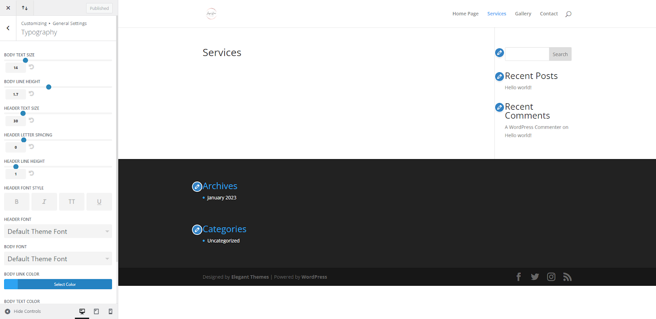Open January 2023 archive link

pos(222,198)
